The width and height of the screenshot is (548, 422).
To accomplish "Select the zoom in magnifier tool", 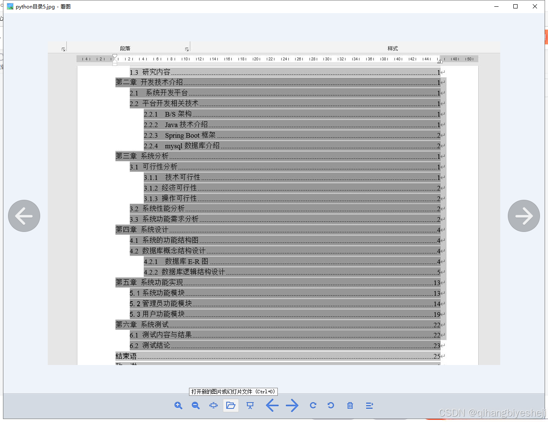I will [178, 406].
